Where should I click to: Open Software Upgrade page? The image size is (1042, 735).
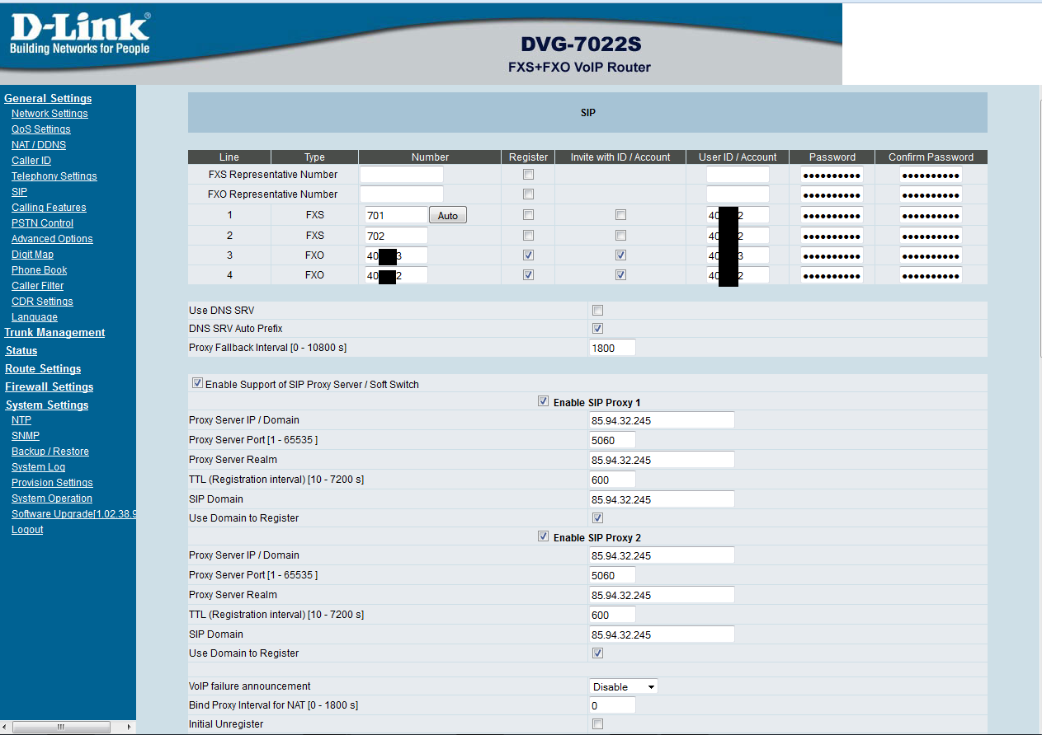click(x=73, y=514)
